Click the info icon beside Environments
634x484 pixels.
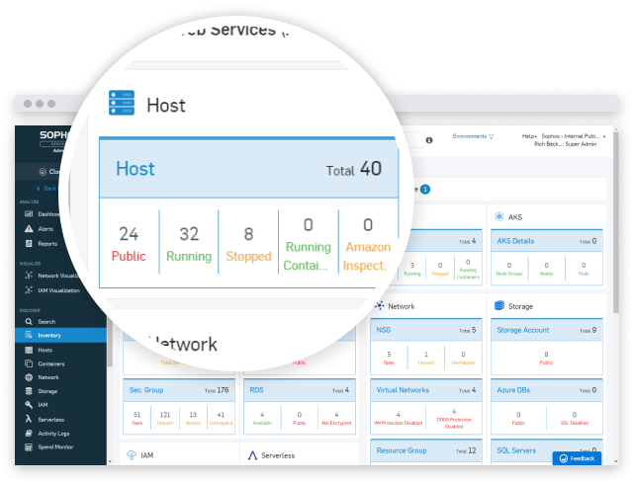point(429,140)
